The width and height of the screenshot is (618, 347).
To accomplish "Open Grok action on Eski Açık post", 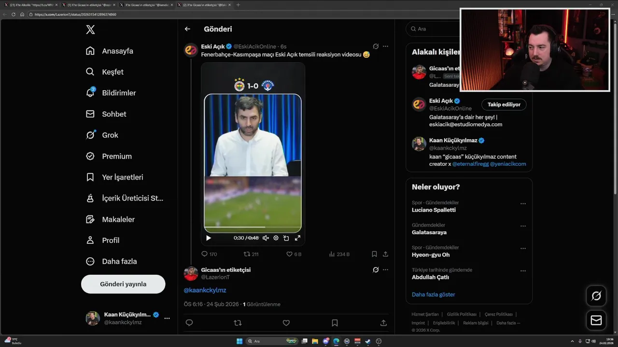I will [x=376, y=46].
